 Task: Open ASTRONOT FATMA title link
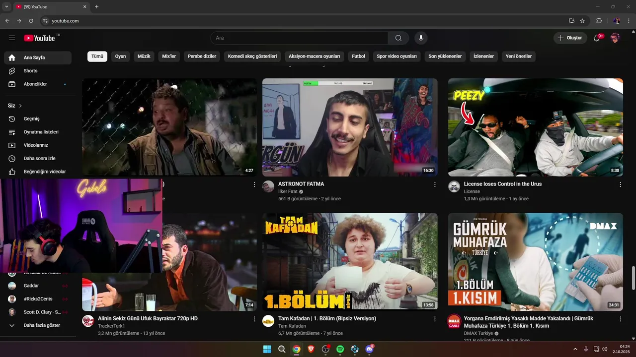301,184
